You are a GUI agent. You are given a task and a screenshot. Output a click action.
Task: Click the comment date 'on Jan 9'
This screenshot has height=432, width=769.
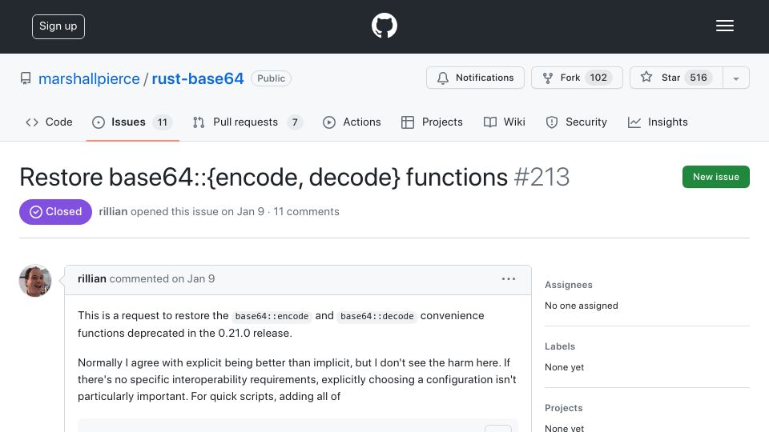[193, 278]
